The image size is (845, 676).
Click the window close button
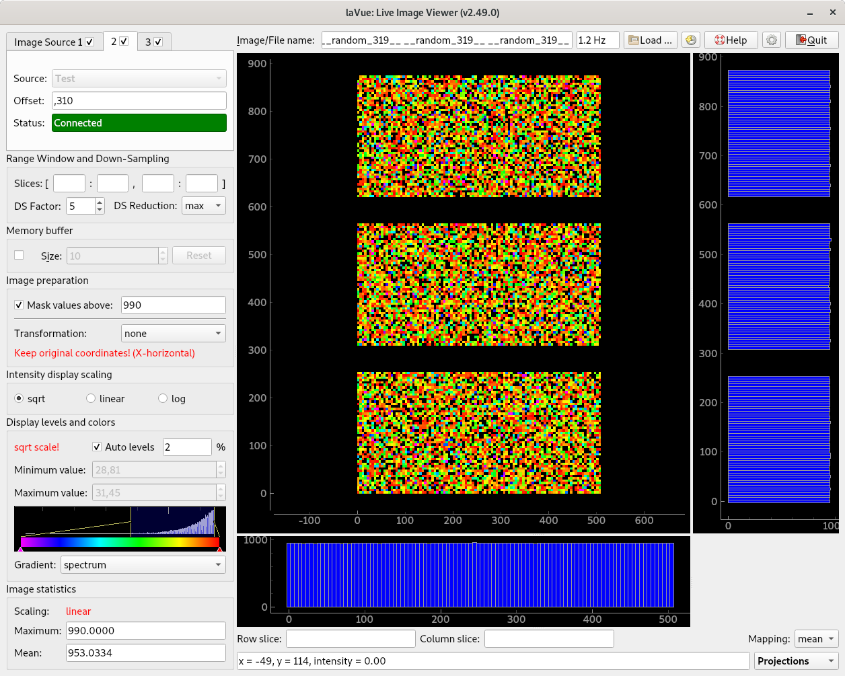coord(832,13)
